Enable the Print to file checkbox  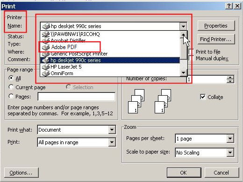[x=191, y=52]
